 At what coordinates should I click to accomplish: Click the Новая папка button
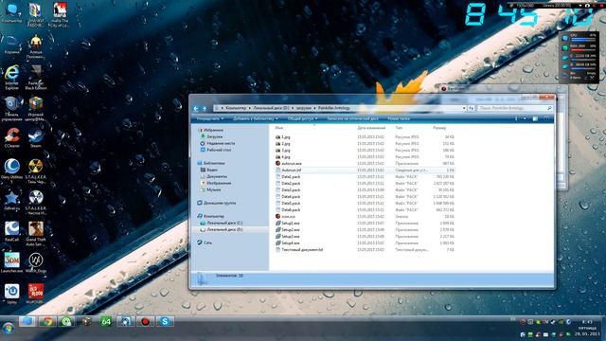[399, 118]
